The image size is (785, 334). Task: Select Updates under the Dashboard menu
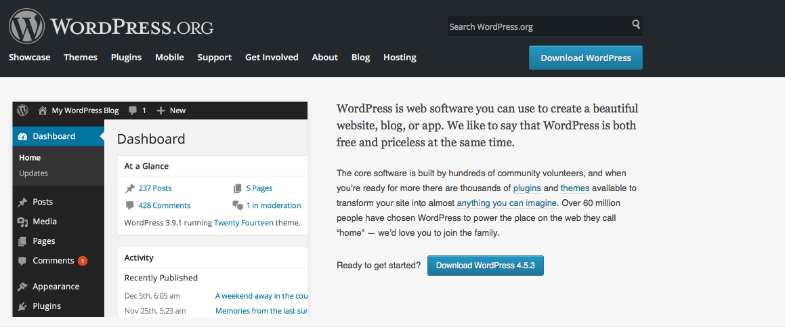tap(34, 173)
